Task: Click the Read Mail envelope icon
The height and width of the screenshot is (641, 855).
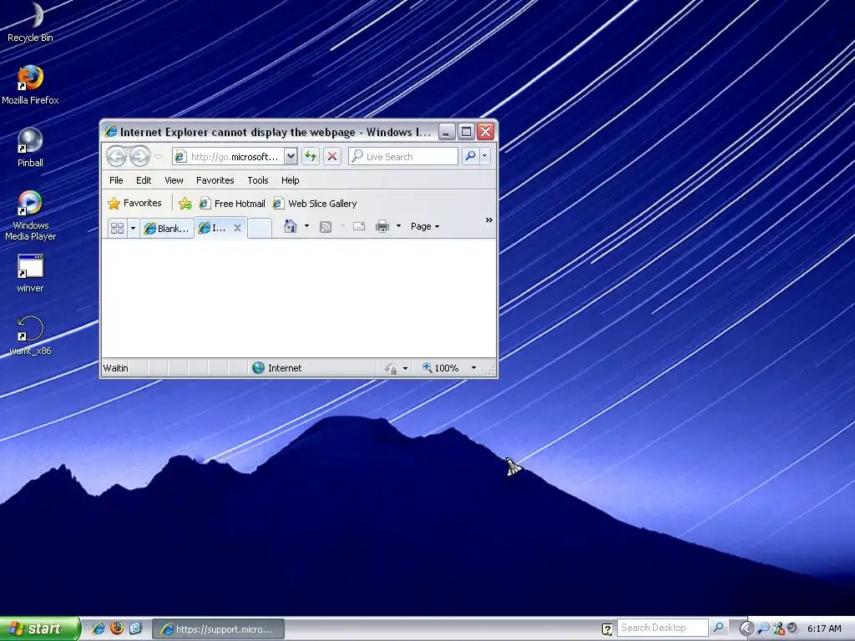Action: [x=359, y=226]
